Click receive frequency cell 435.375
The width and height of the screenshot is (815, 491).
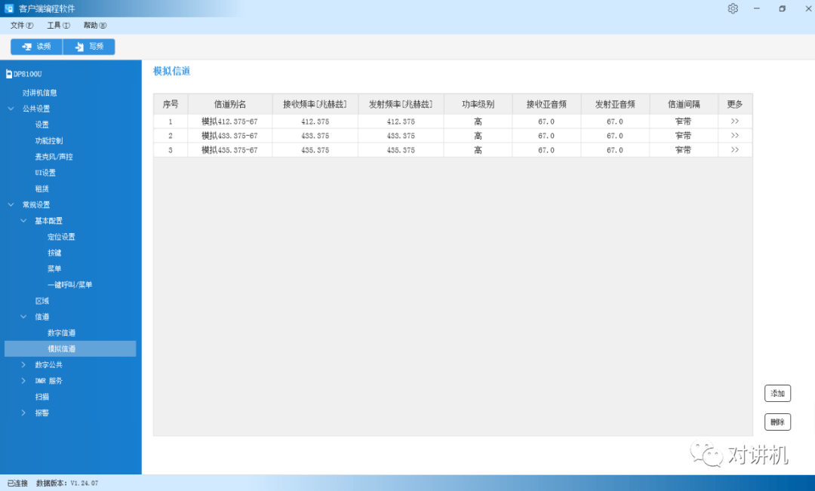coord(315,150)
